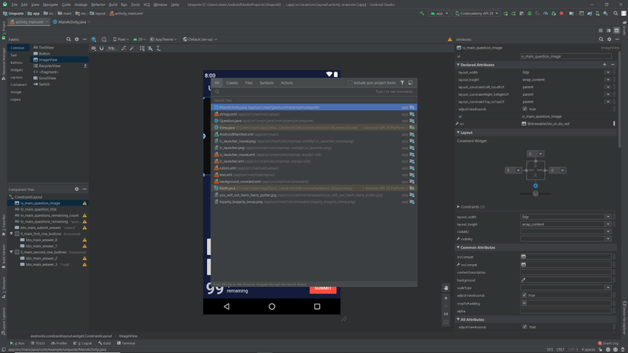
Task: Click Clear Constraints icon
Action: [124, 48]
